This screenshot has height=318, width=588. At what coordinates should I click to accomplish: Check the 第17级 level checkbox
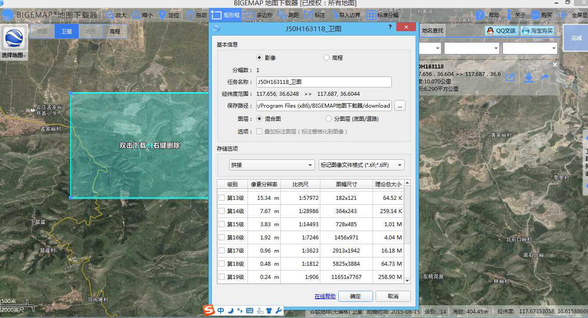point(222,250)
